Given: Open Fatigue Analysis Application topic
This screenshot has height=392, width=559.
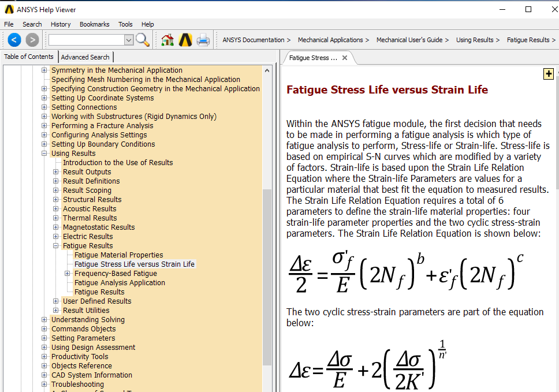Looking at the screenshot, I should (x=120, y=282).
